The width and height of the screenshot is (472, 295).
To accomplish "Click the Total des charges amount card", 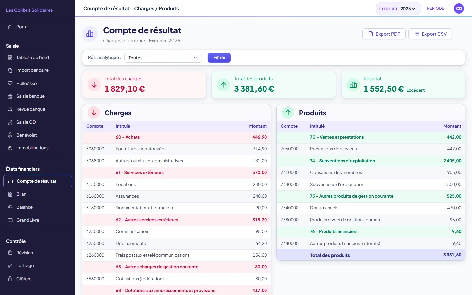I will [x=144, y=85].
